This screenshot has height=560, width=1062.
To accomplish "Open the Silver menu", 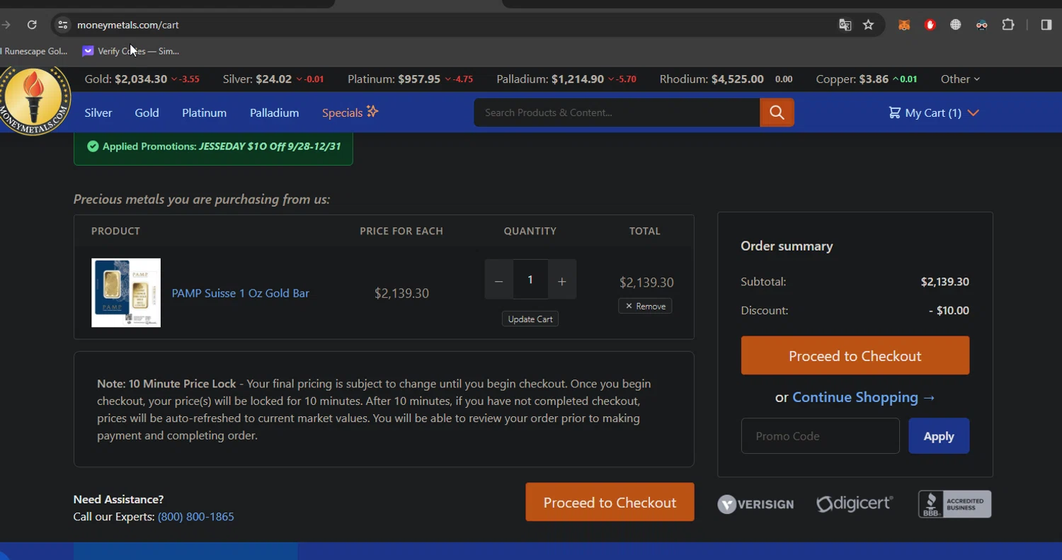I will 98,113.
